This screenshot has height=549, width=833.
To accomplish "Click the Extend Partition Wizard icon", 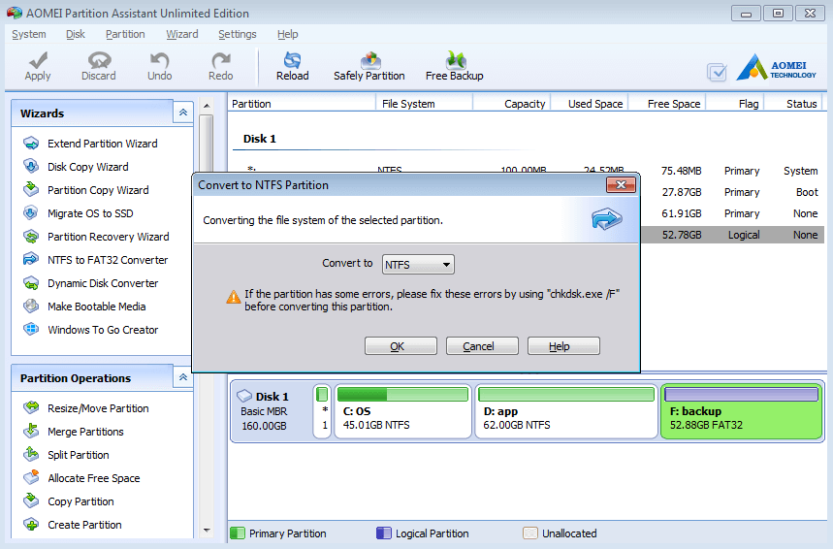I will [x=31, y=143].
